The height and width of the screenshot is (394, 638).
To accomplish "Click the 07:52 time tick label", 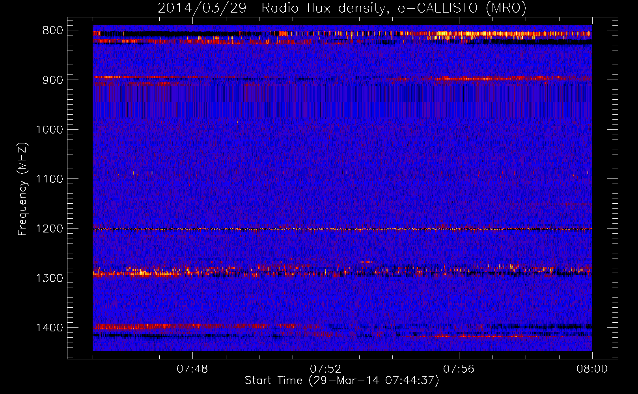I will pos(326,369).
